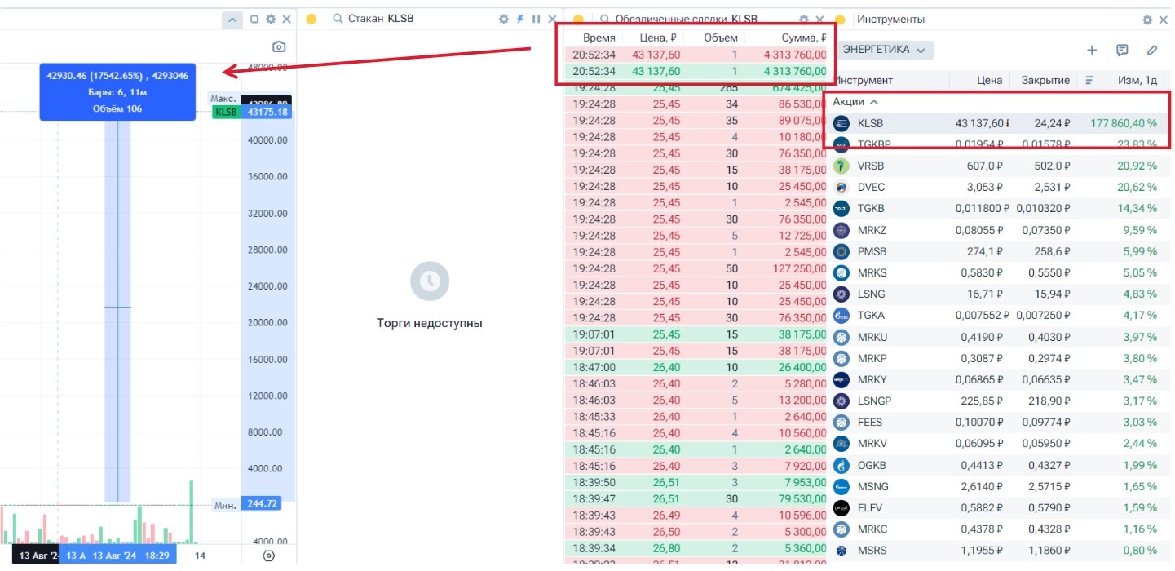Screen dimensions: 1175x571
Task: Open the chart axis settings hexagon icon
Action: 269,556
